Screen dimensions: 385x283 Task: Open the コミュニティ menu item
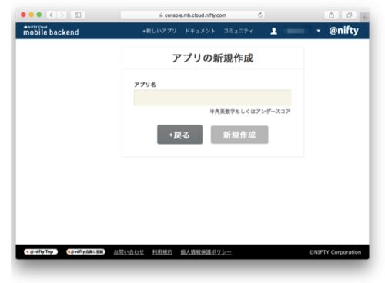(x=238, y=31)
